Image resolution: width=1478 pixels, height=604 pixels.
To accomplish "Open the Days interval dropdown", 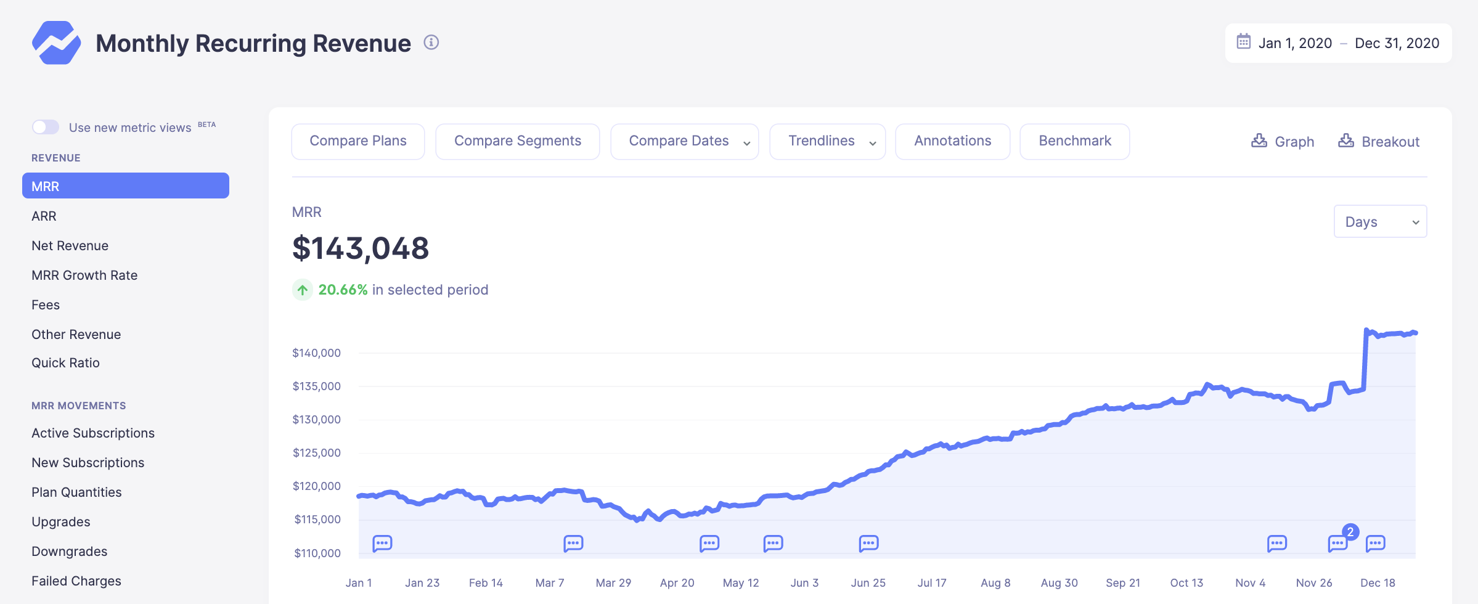I will [x=1380, y=222].
